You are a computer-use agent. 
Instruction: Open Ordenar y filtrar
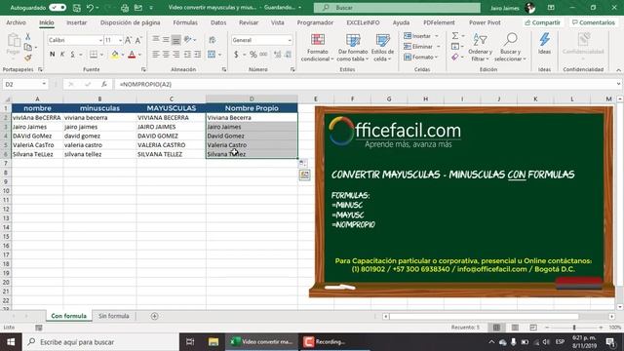(480, 48)
